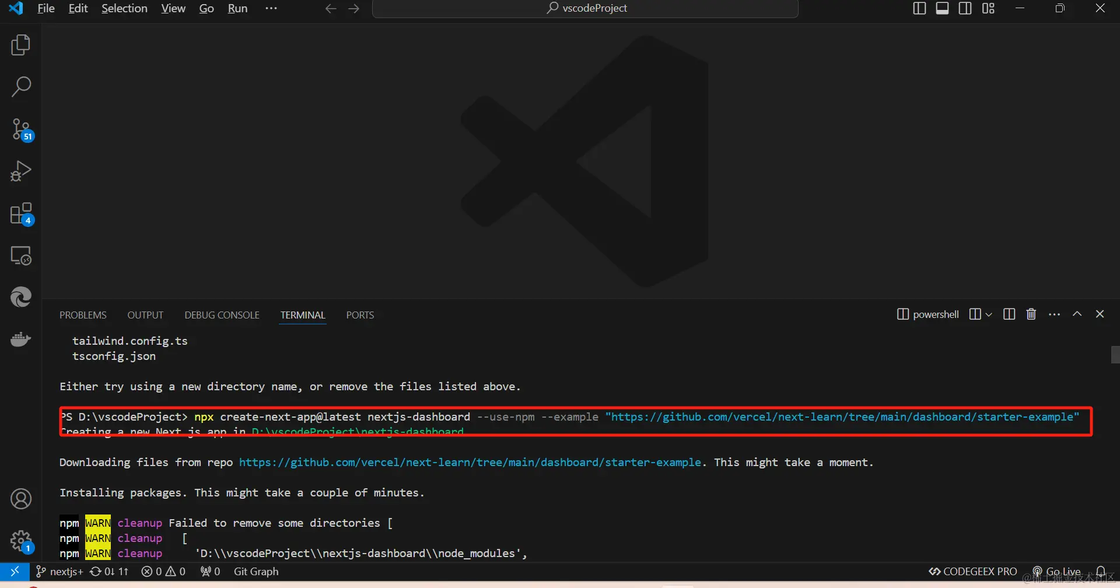Click the forwarded ports indicator
1120x588 pixels.
click(x=210, y=572)
